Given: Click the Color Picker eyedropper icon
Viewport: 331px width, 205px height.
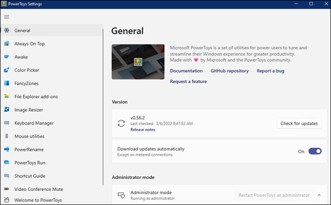Looking at the screenshot, I should [7, 70].
